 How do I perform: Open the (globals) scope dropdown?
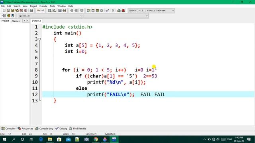(50, 16)
